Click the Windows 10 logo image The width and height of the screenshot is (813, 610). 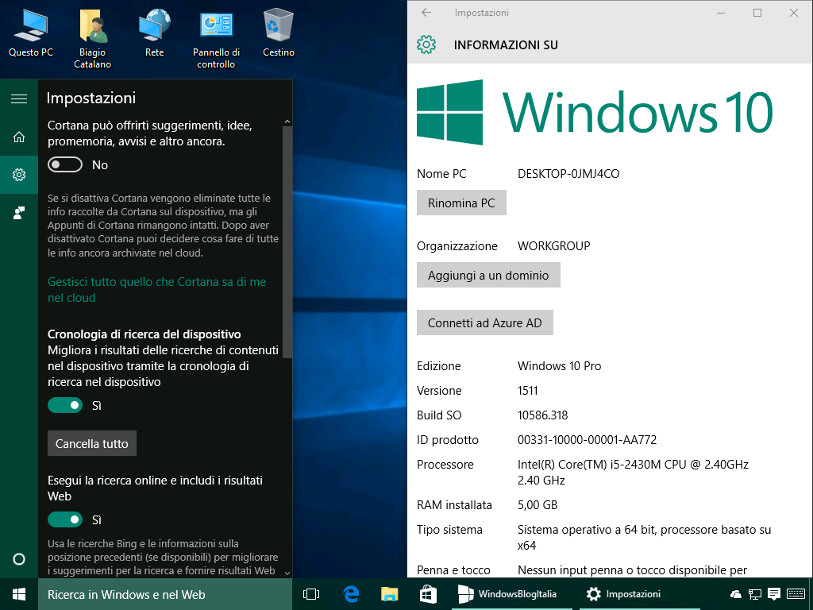coord(595,112)
